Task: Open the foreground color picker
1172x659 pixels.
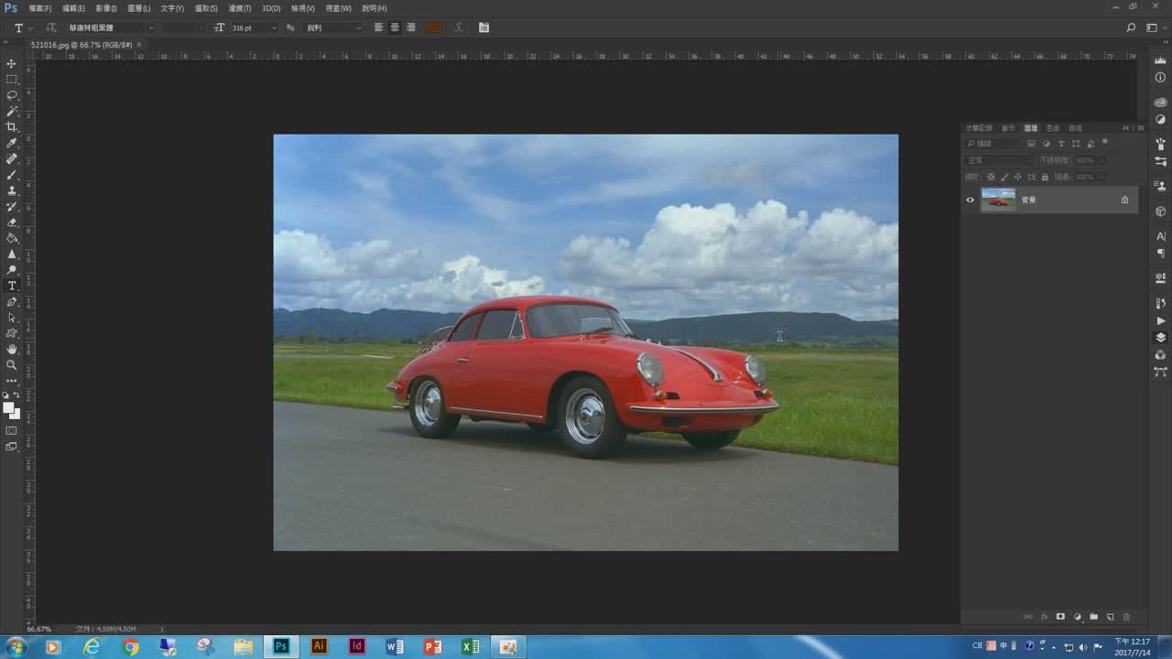Action: coord(7,407)
